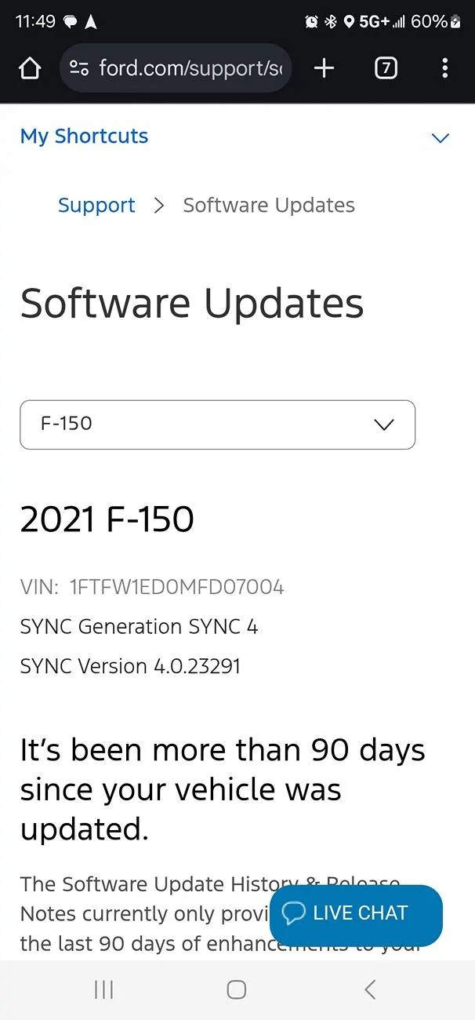The height and width of the screenshot is (1020, 475).
Task: Tap the back navigation arrow
Action: 369,989
